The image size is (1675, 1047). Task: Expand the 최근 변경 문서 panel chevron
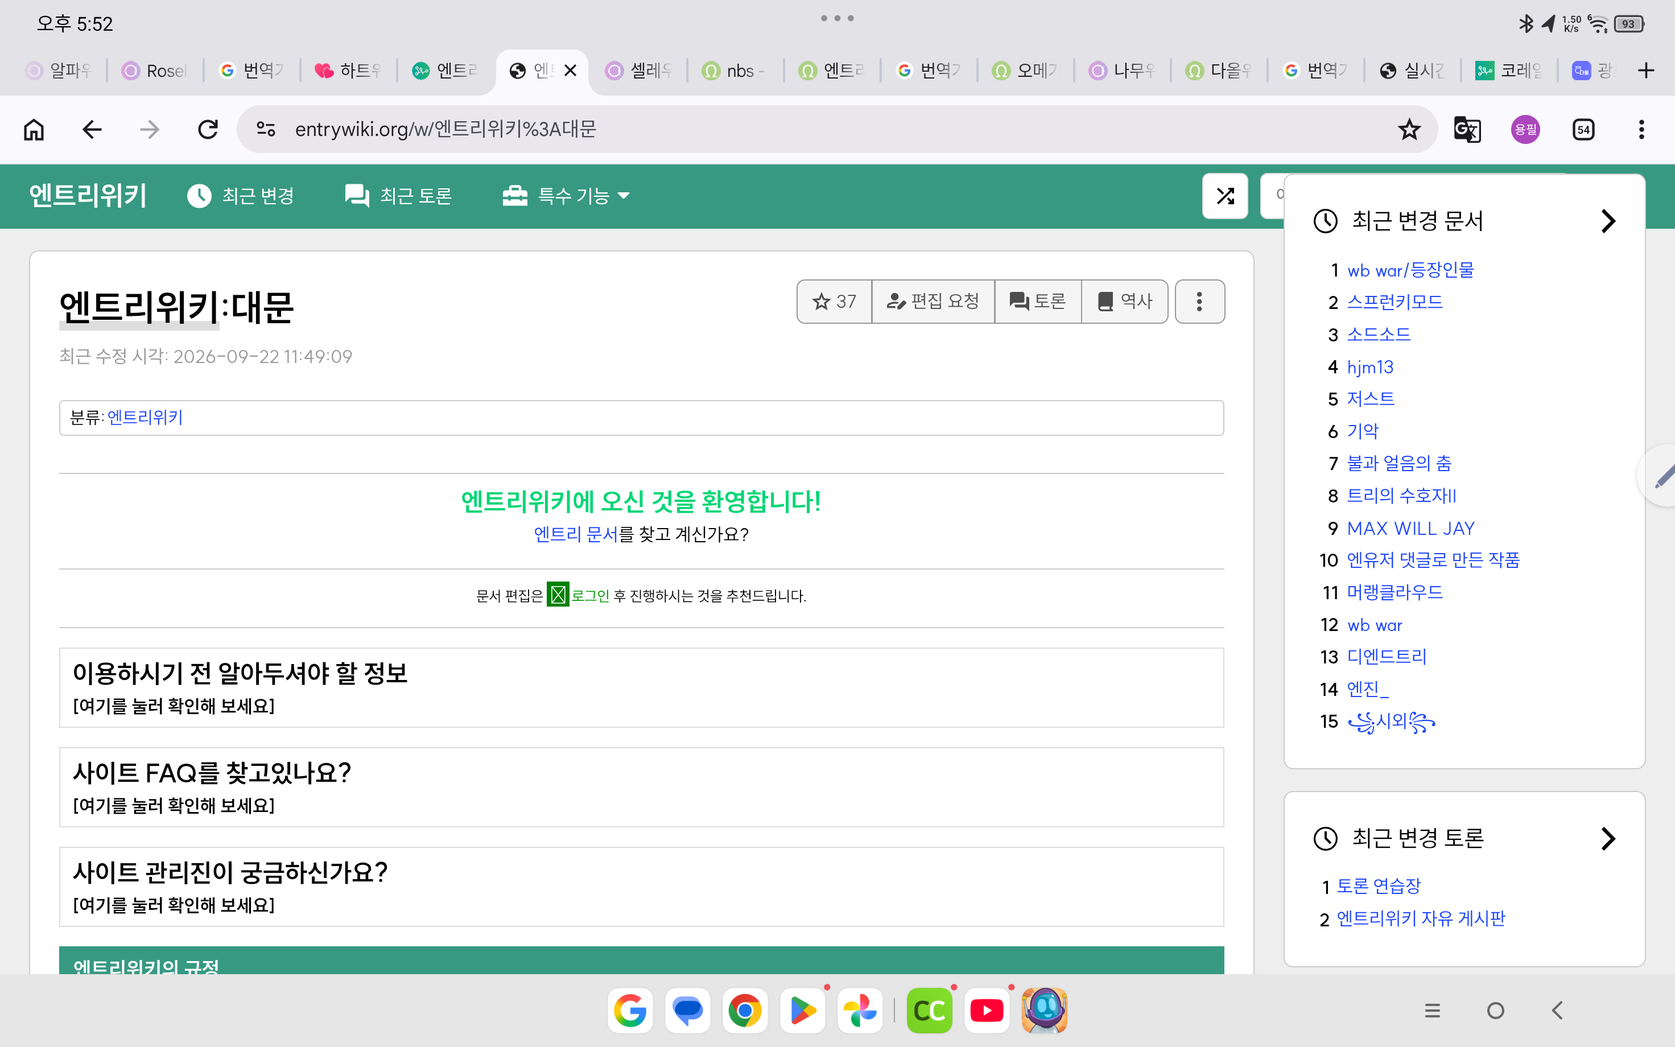point(1608,221)
